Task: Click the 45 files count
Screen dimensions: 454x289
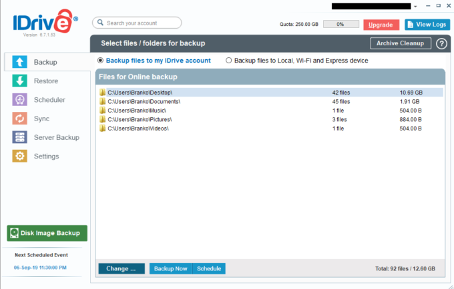Action: pyautogui.click(x=341, y=101)
